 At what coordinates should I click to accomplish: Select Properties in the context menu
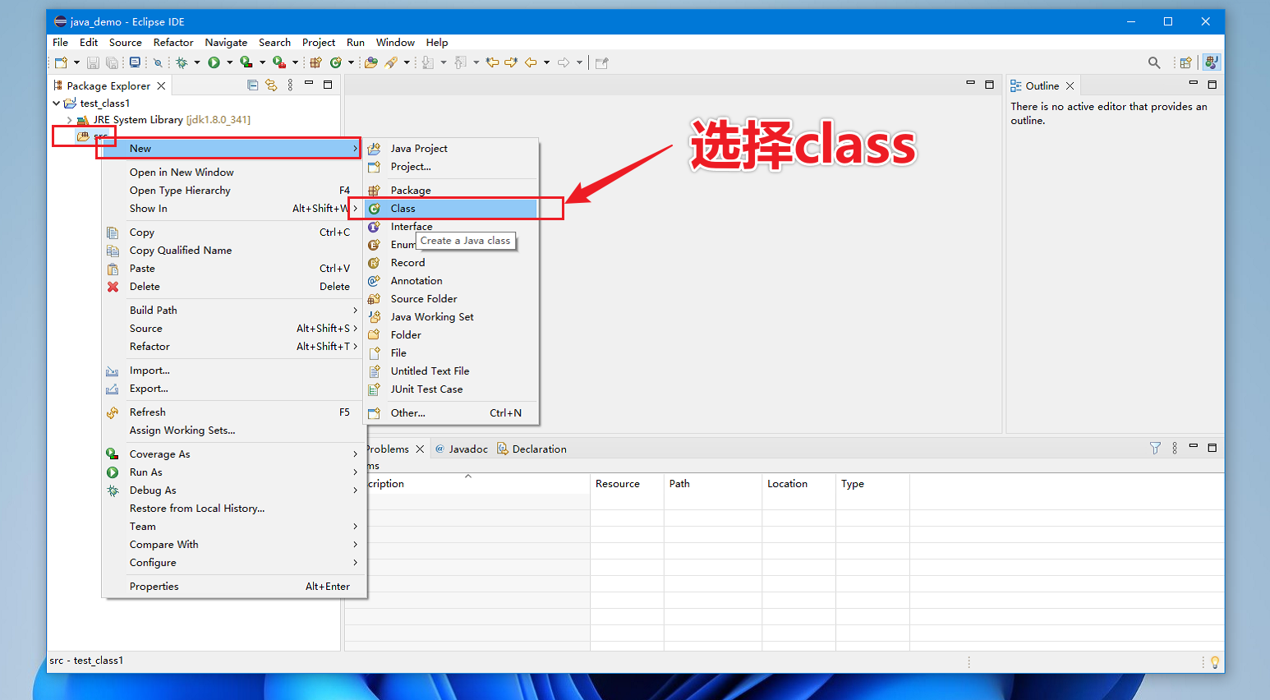[233, 587]
